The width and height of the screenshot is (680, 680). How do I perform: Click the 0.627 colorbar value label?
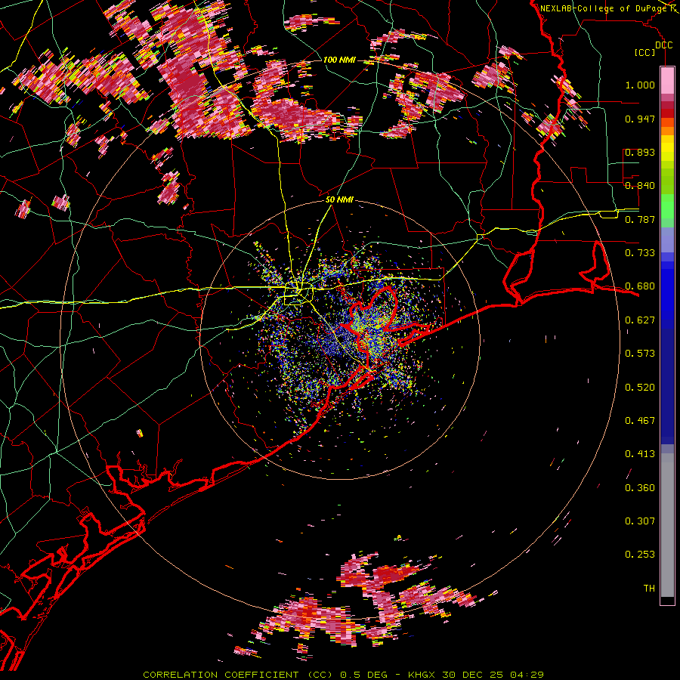(x=640, y=320)
